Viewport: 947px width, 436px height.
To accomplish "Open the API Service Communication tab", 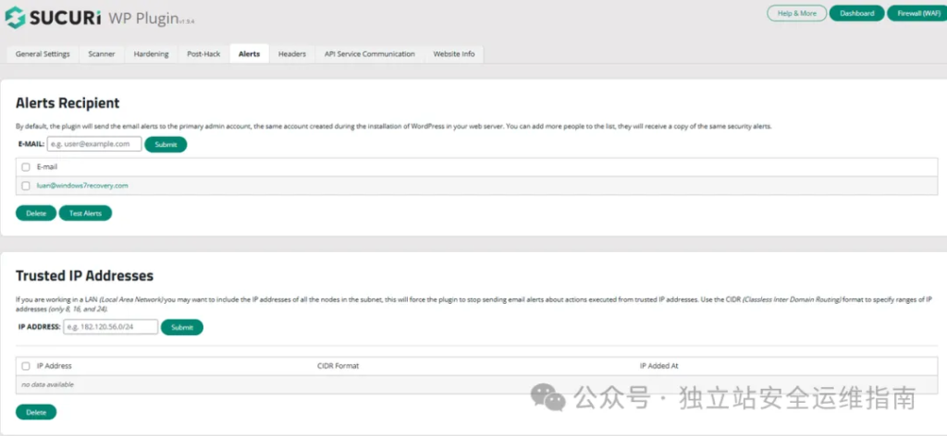I will point(370,54).
